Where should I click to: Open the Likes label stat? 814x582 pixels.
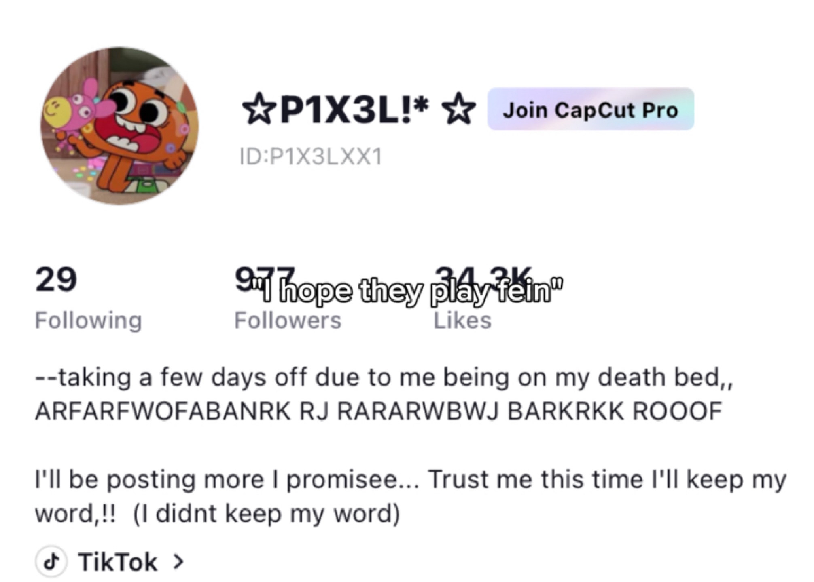462,321
